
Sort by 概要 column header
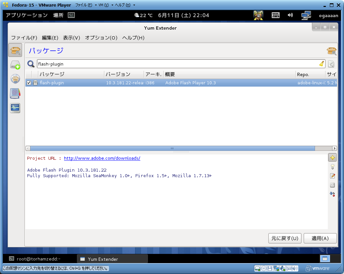pos(229,74)
